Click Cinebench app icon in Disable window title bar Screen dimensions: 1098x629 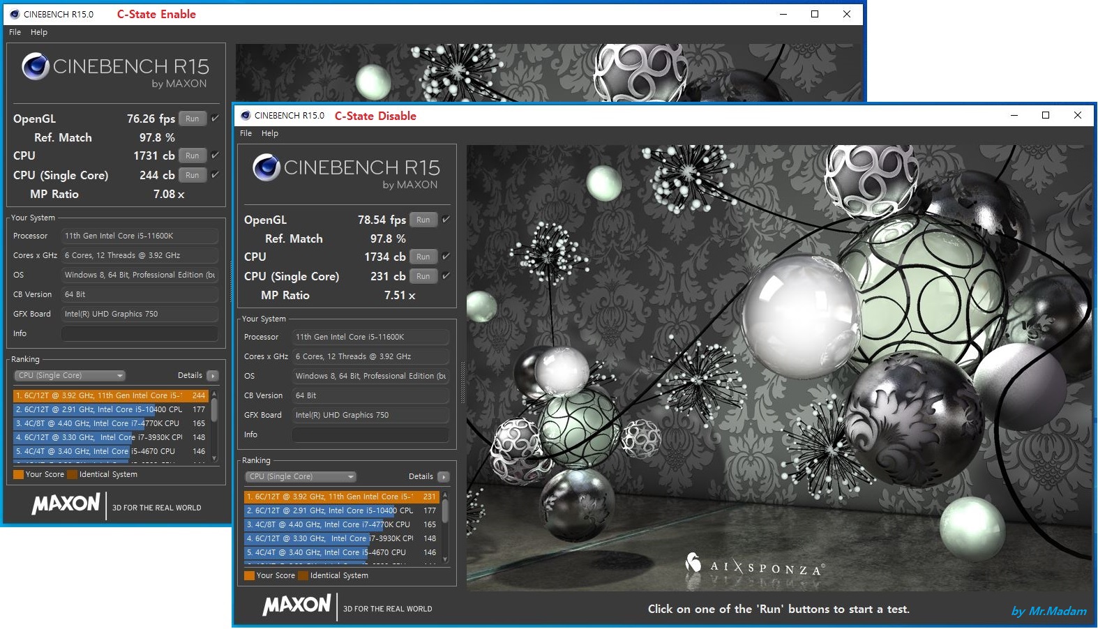(246, 116)
